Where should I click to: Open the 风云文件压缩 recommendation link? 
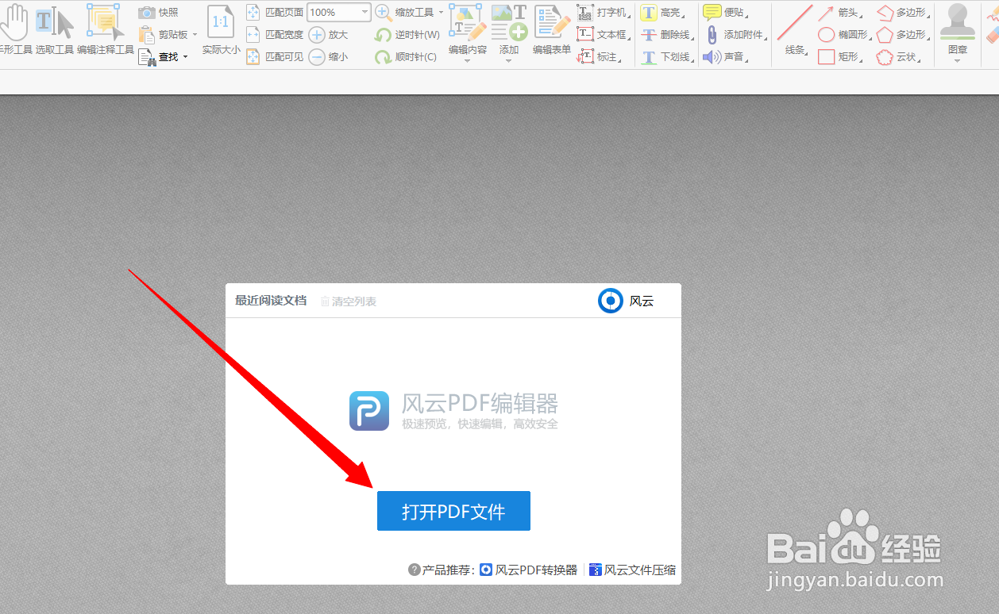point(633,570)
